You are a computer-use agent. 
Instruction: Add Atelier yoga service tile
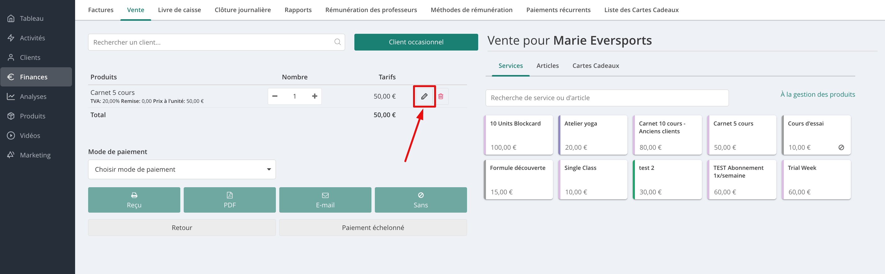pyautogui.click(x=593, y=135)
